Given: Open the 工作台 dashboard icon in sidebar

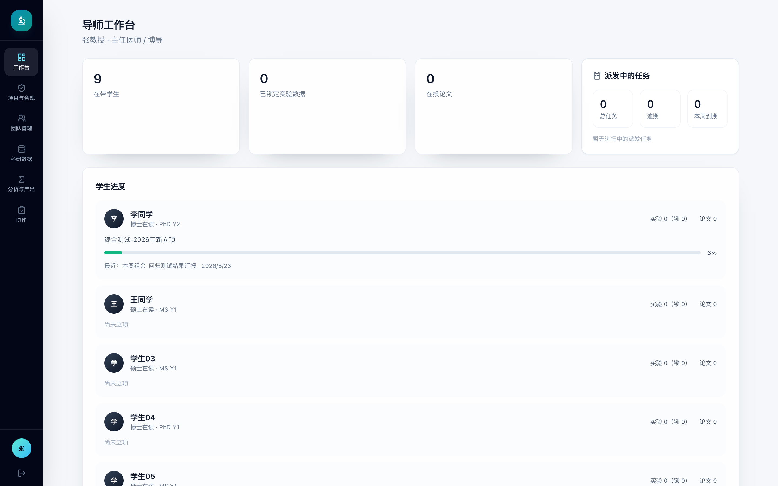Looking at the screenshot, I should [x=22, y=58].
